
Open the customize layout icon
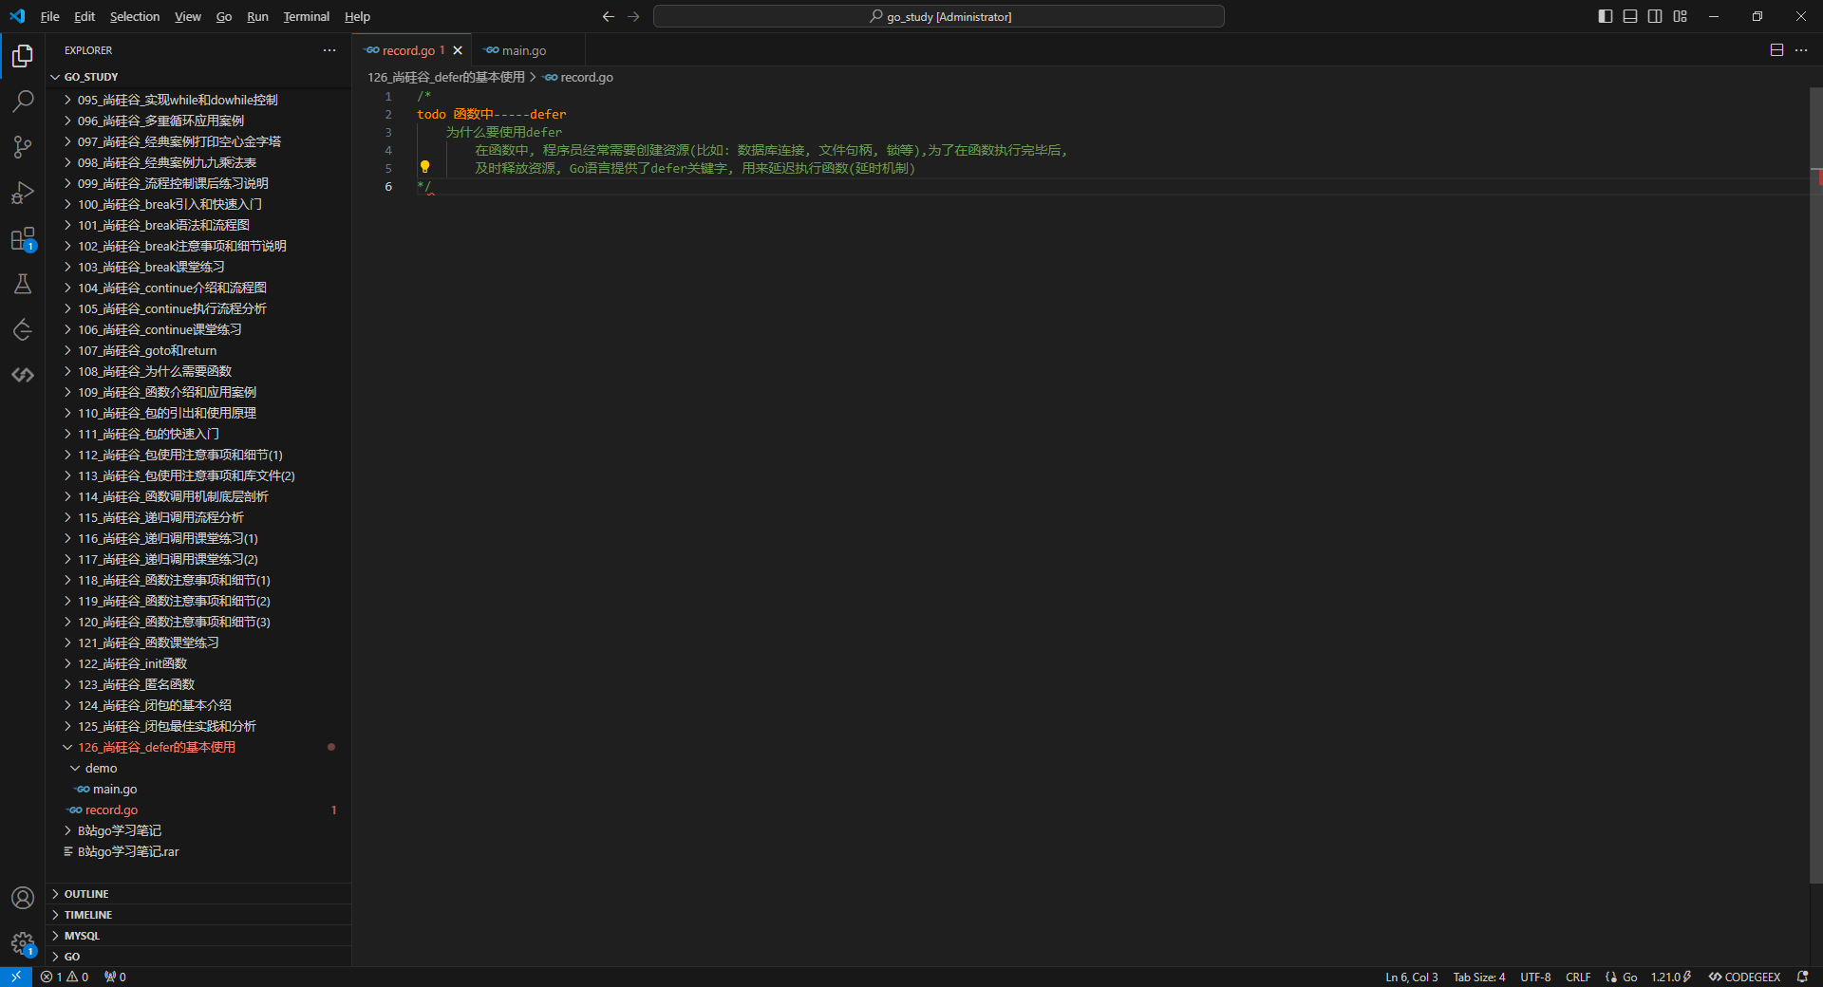click(1681, 16)
